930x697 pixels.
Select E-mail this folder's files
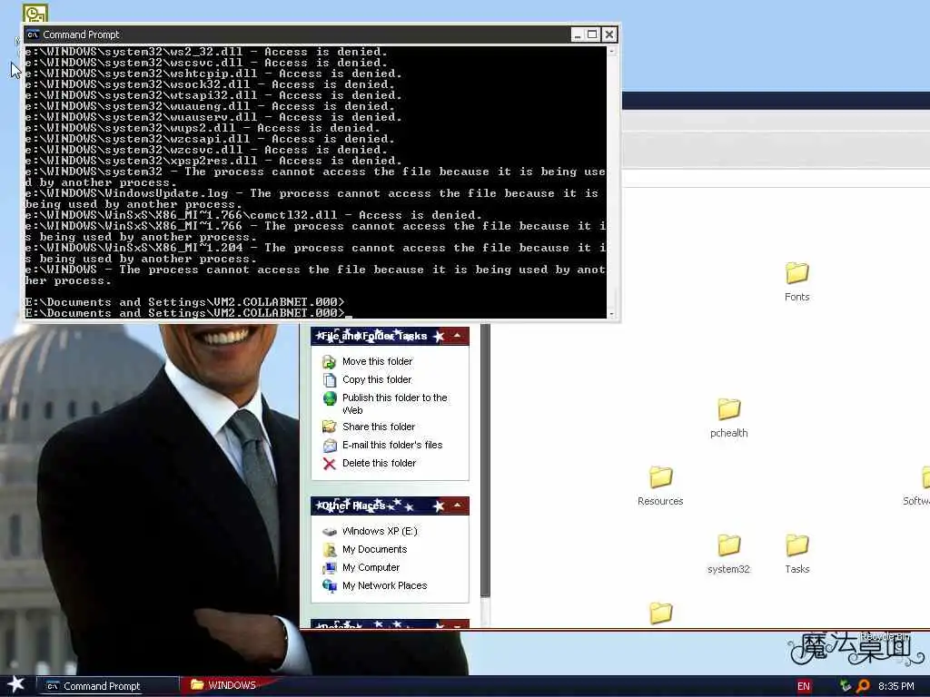[392, 445]
